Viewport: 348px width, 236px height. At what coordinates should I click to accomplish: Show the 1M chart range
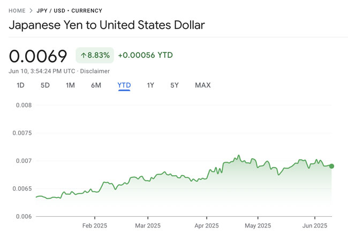70,85
